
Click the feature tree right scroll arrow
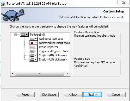click(67, 73)
